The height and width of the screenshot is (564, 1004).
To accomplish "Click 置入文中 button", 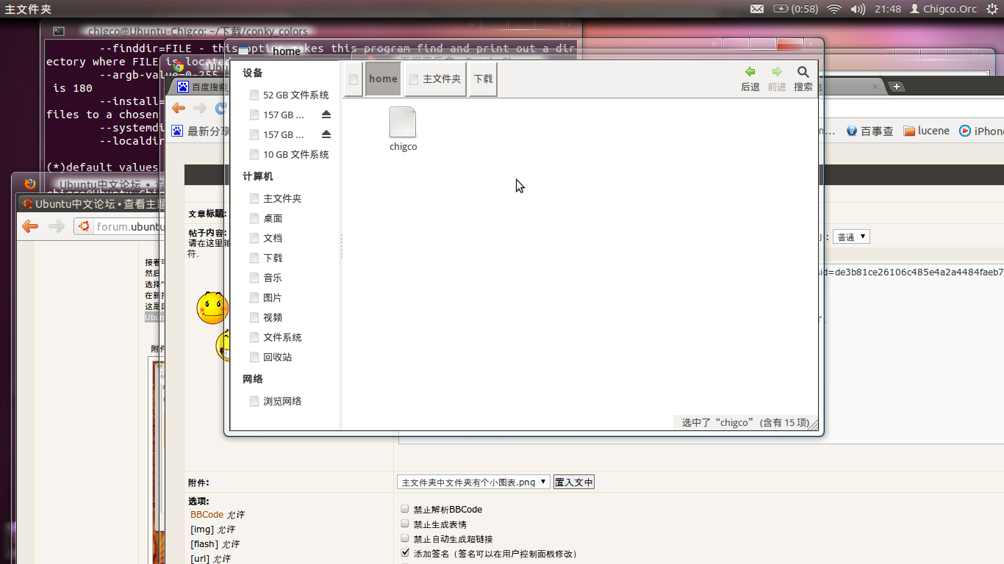I will pos(574,482).
